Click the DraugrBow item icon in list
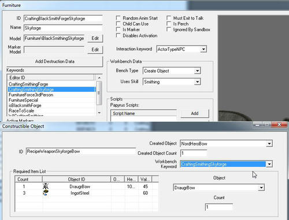This screenshot has width=289, height=220. click(46, 187)
